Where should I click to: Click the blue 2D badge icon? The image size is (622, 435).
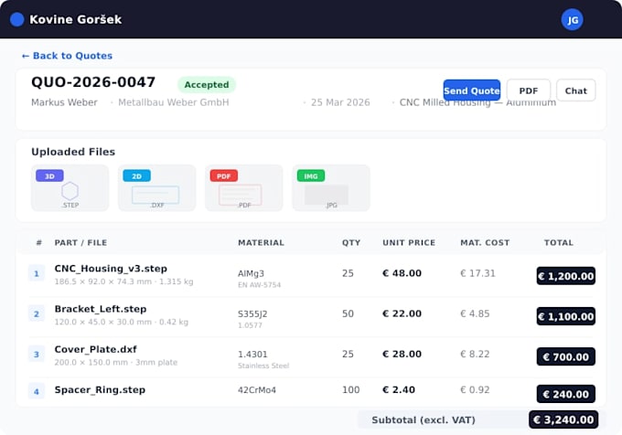[136, 175]
